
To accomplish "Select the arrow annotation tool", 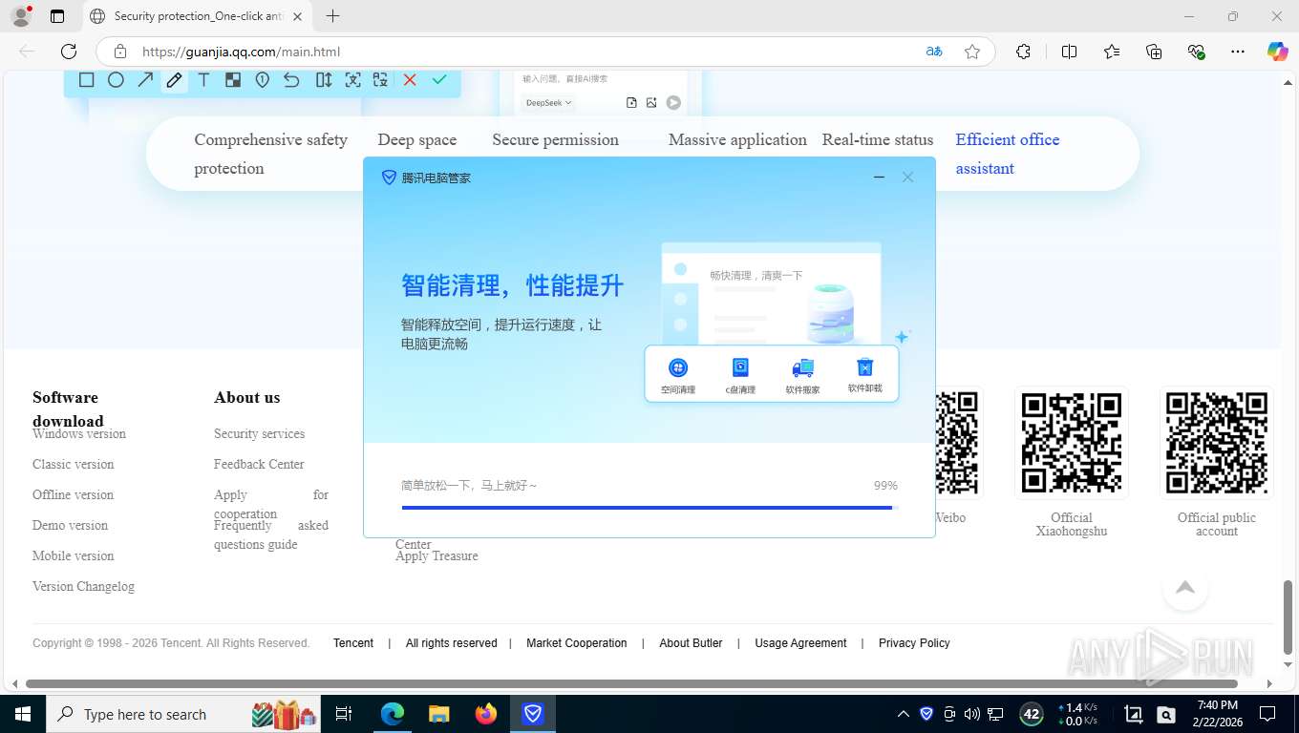I will [x=145, y=80].
